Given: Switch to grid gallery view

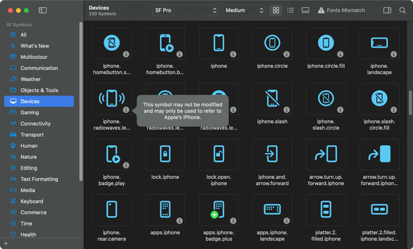Looking at the screenshot, I should pos(276,10).
